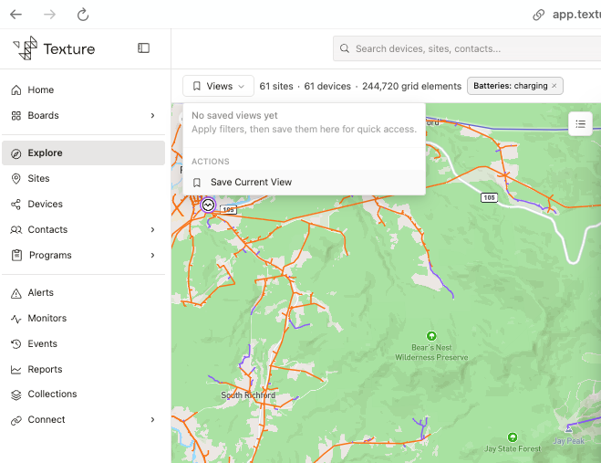The width and height of the screenshot is (601, 463).
Task: Open the Monitors section
Action: coord(84,319)
